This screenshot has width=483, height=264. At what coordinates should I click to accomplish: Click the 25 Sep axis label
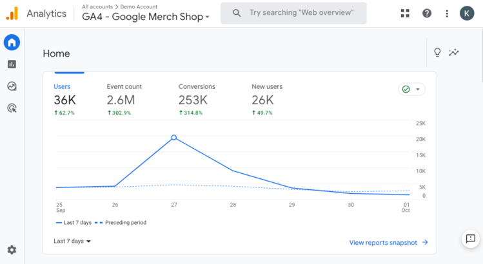(61, 207)
